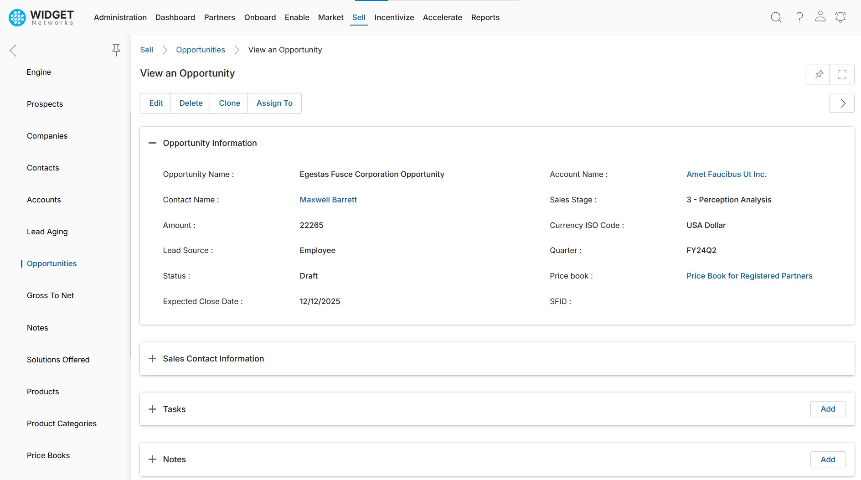Expand the Tasks section

pyautogui.click(x=152, y=409)
